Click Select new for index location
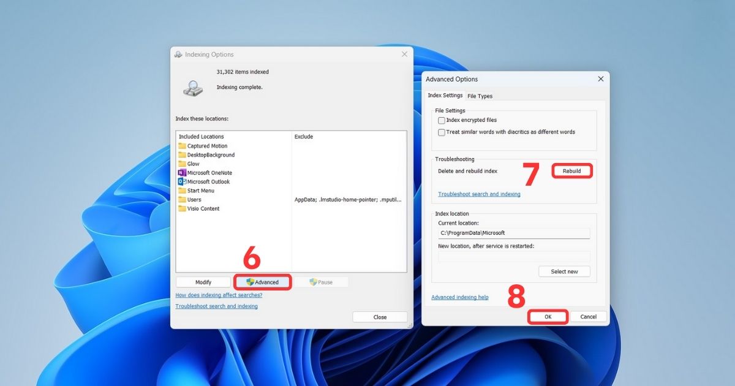Screen dimensions: 735x386 pos(564,271)
